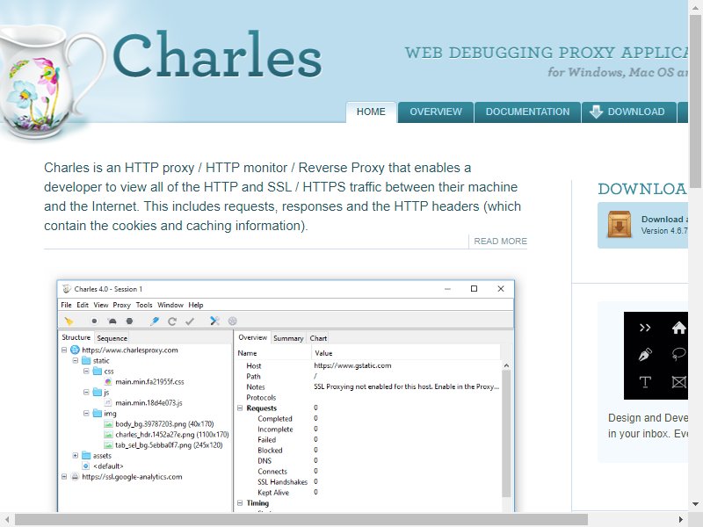
Task: Follow the READ MORE link
Action: tap(500, 241)
